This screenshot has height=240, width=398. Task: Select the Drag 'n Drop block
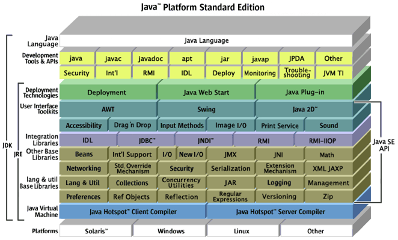[x=132, y=126]
